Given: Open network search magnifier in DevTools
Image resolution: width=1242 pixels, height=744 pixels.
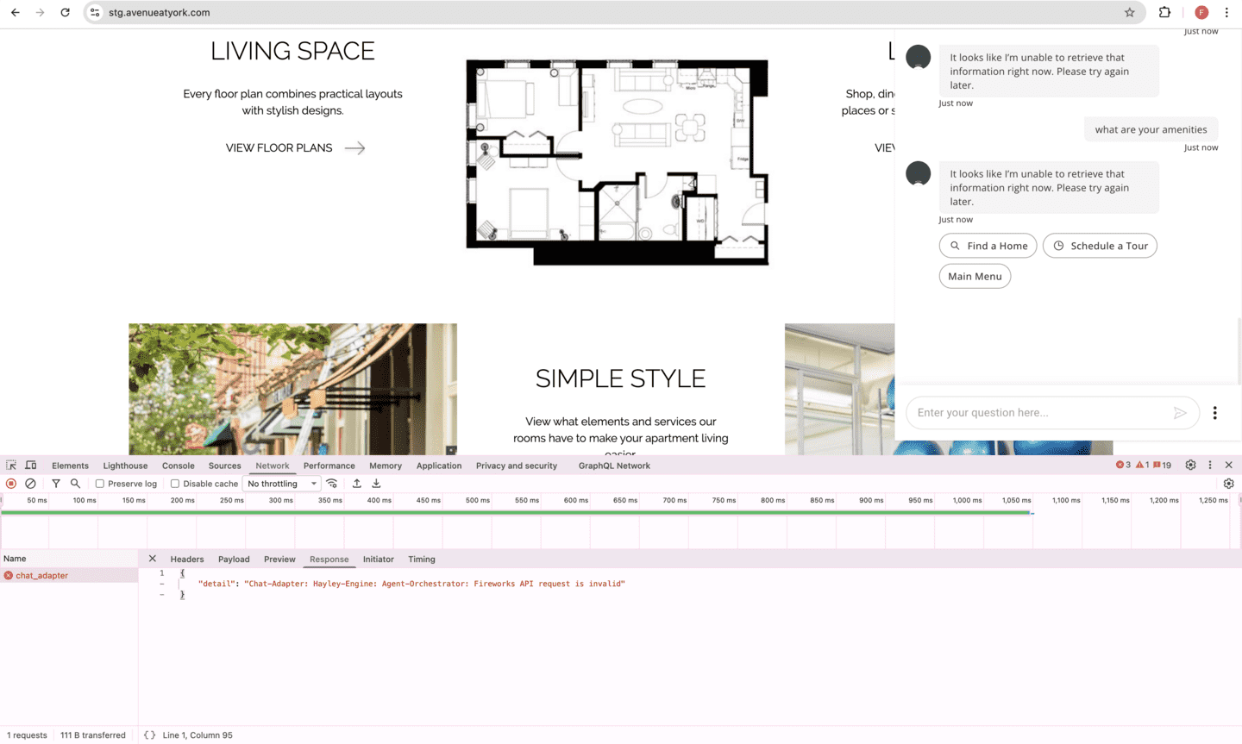Looking at the screenshot, I should click(75, 484).
